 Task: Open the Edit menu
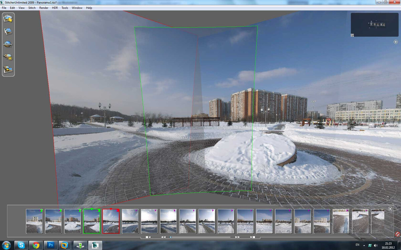coord(12,8)
